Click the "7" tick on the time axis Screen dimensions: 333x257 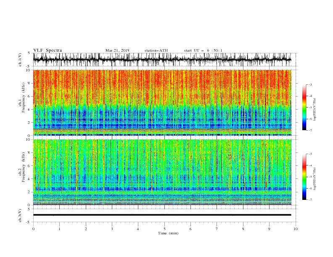pyautogui.click(x=217, y=229)
